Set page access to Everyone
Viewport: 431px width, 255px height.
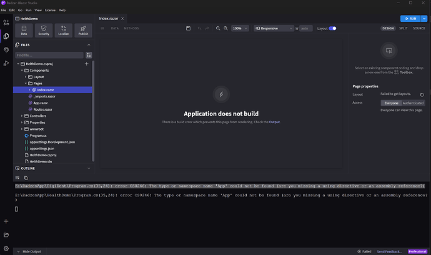[390, 102]
